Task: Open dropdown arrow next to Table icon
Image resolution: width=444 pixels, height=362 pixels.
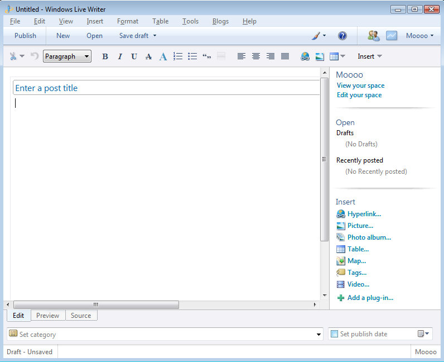Action: tap(342, 56)
